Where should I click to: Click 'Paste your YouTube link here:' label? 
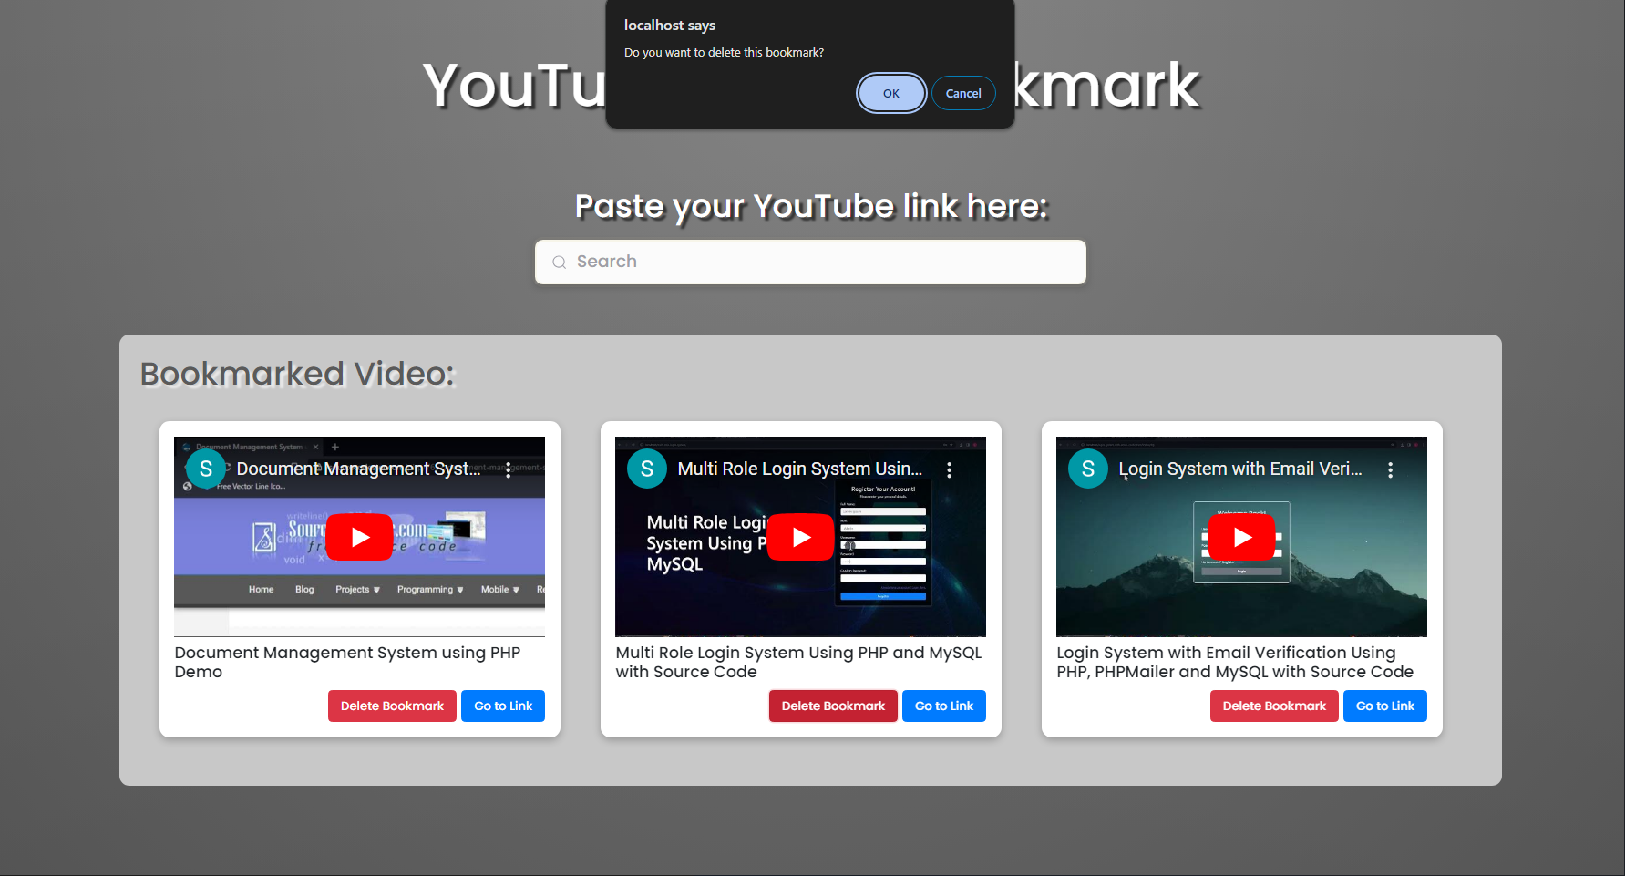[811, 206]
